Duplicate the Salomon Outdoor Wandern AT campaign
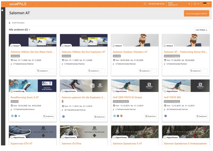Viewport: 213px width, 151px height. (144, 71)
